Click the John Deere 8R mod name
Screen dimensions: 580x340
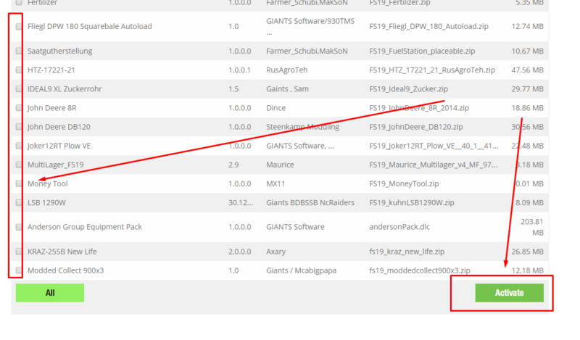click(x=51, y=108)
